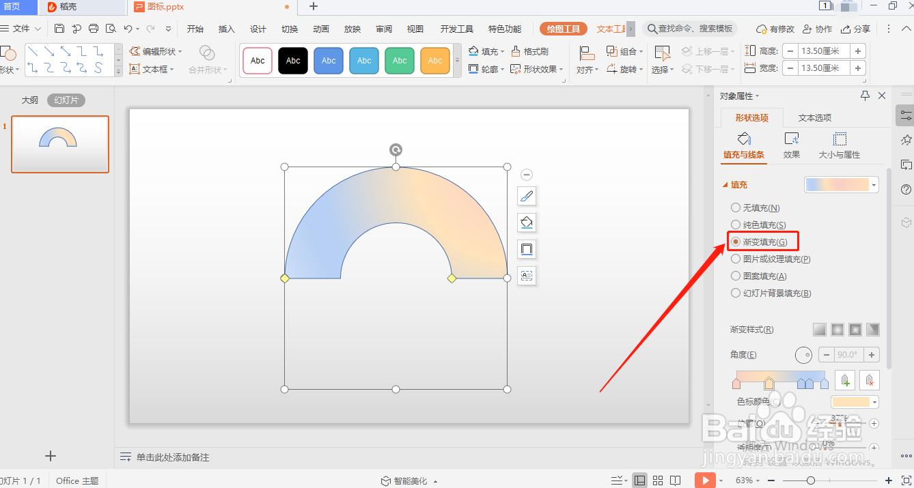Select 幻灯片背景填充 radio option
This screenshot has width=914, height=488.
(x=771, y=293)
